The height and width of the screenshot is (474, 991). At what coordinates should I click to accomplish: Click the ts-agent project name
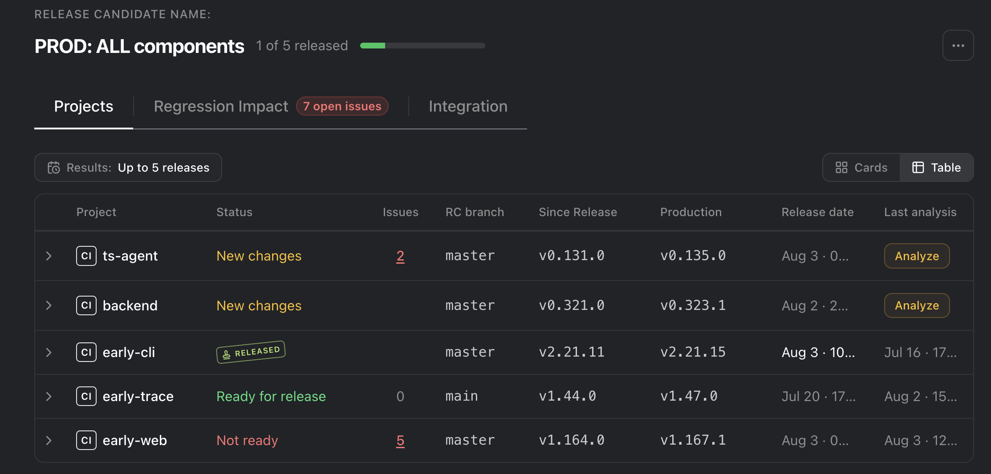point(130,256)
